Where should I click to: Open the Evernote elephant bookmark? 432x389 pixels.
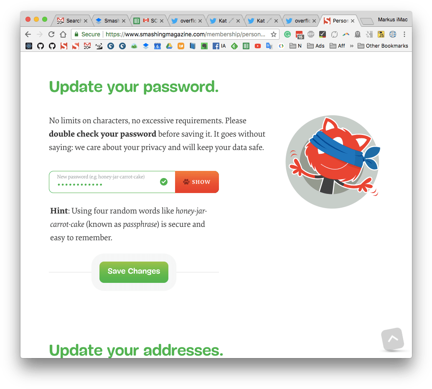[x=204, y=46]
